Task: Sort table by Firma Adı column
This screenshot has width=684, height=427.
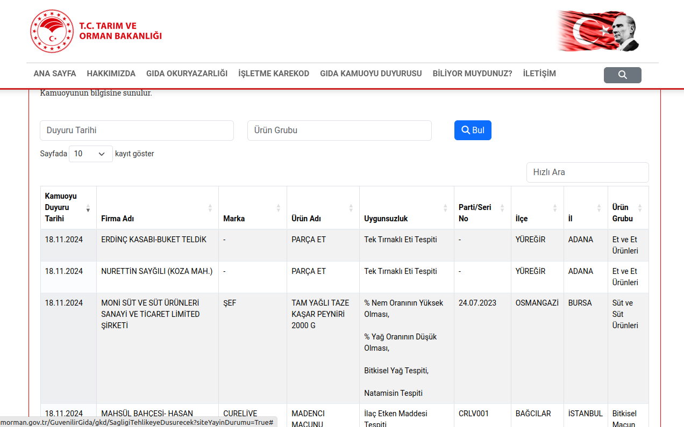Action: tap(157, 208)
